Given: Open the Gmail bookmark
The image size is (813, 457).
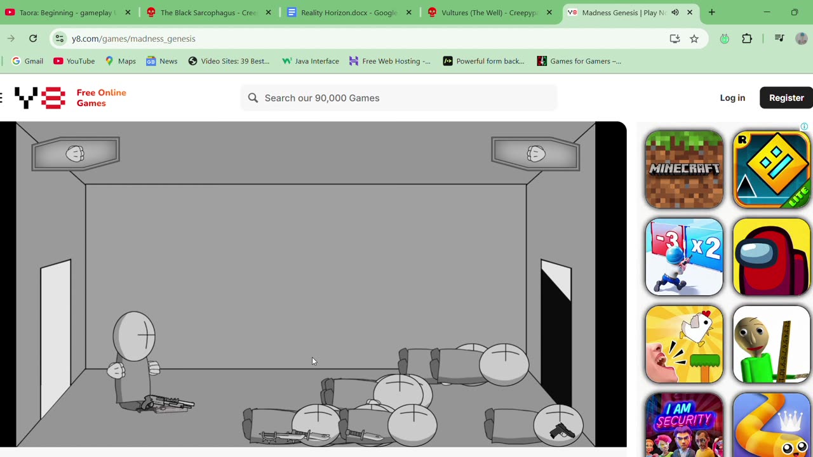Looking at the screenshot, I should click(27, 61).
